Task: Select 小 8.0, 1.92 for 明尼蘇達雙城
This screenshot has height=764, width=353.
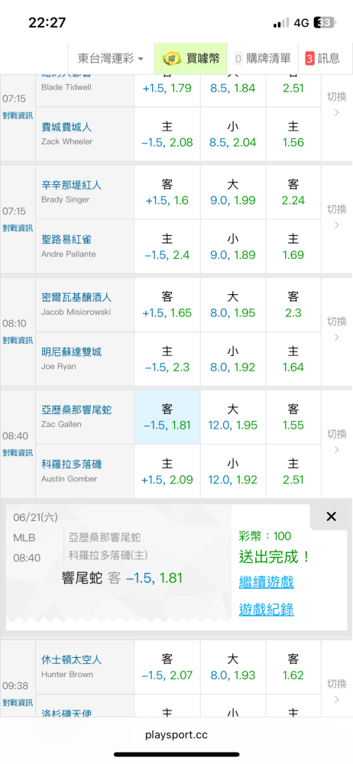Action: pyautogui.click(x=233, y=359)
